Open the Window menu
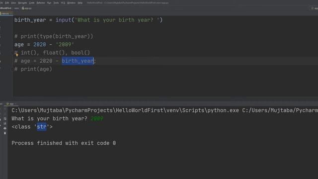 [71, 3]
